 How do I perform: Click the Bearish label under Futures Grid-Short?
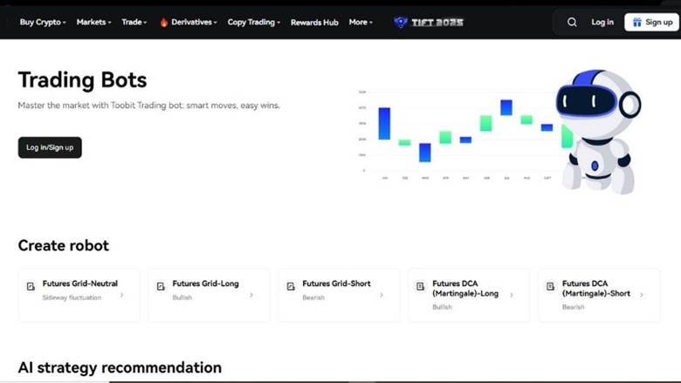pos(313,298)
